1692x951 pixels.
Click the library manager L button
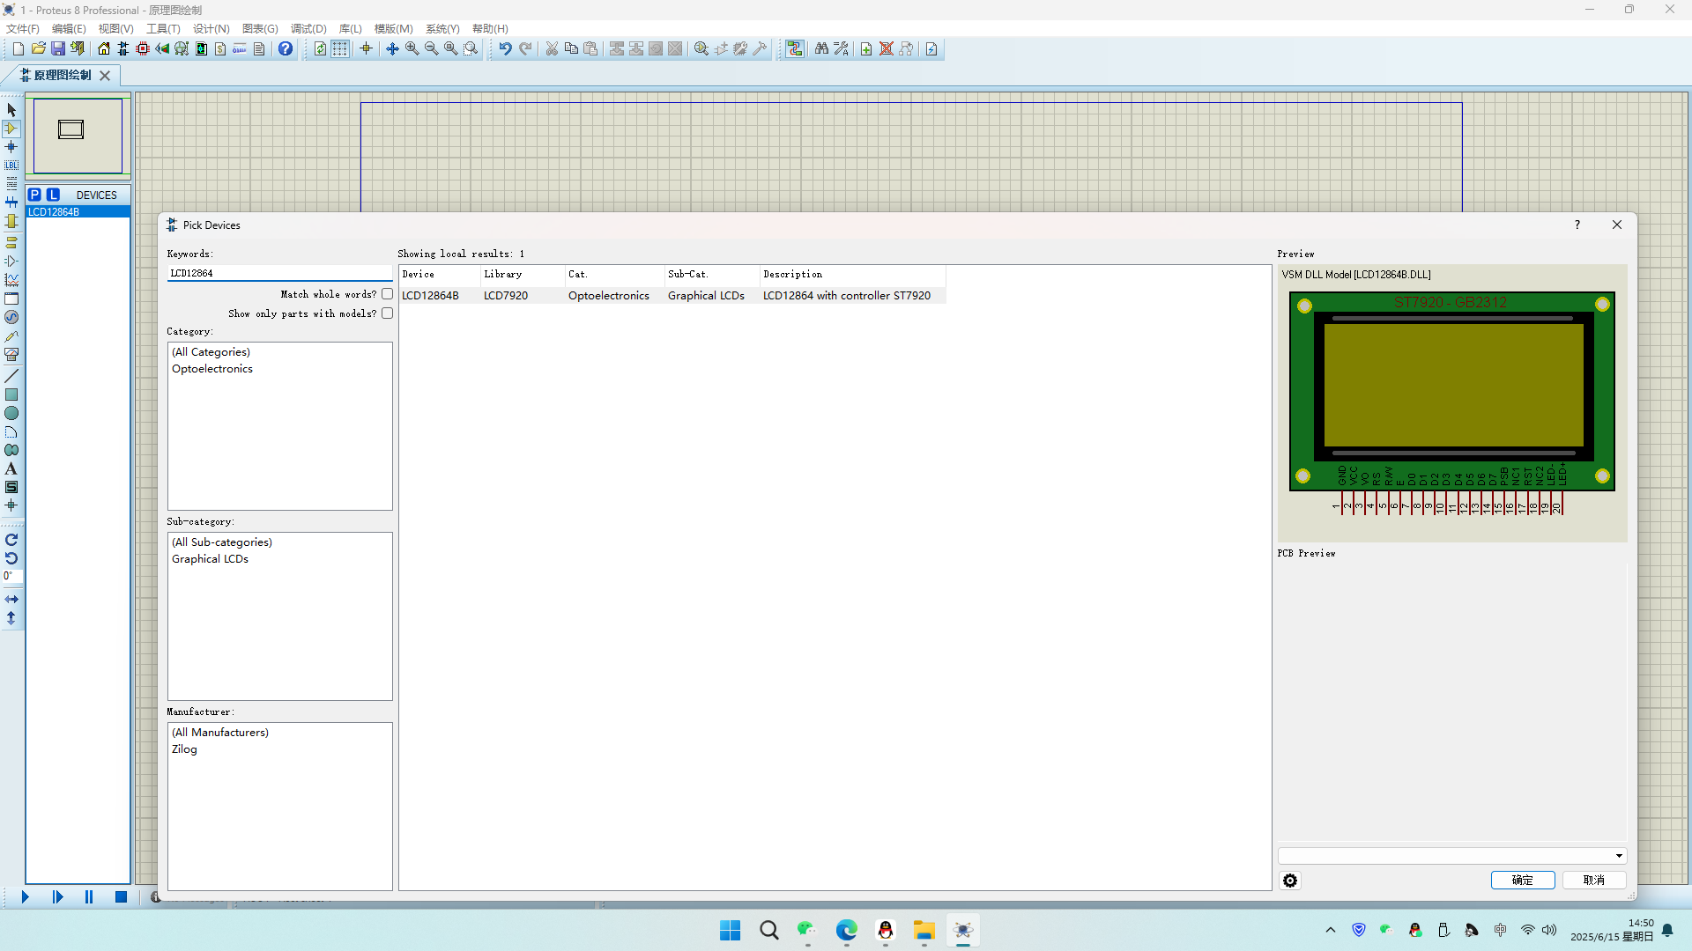point(53,195)
